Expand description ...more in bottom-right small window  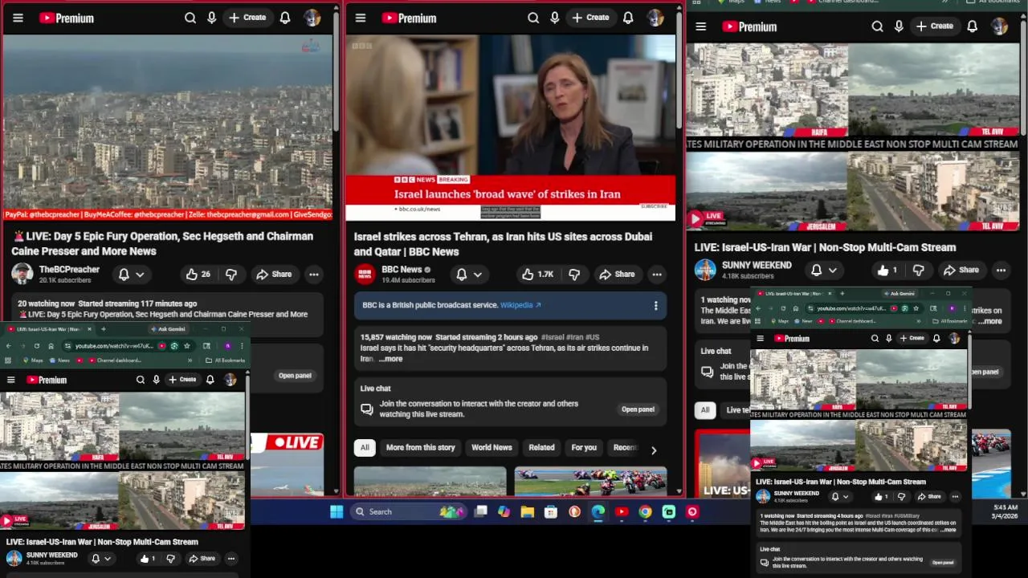[x=948, y=530]
